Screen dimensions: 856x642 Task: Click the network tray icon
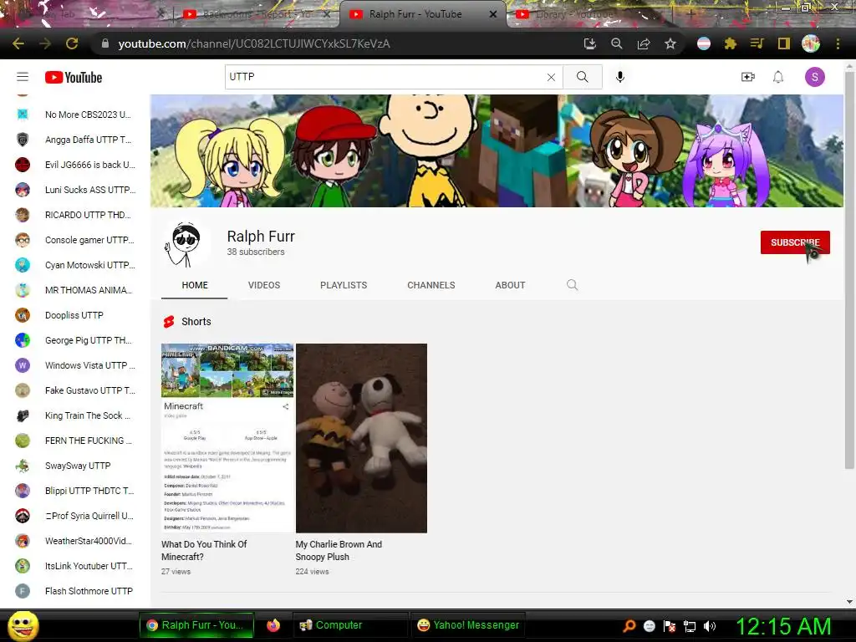click(x=690, y=626)
